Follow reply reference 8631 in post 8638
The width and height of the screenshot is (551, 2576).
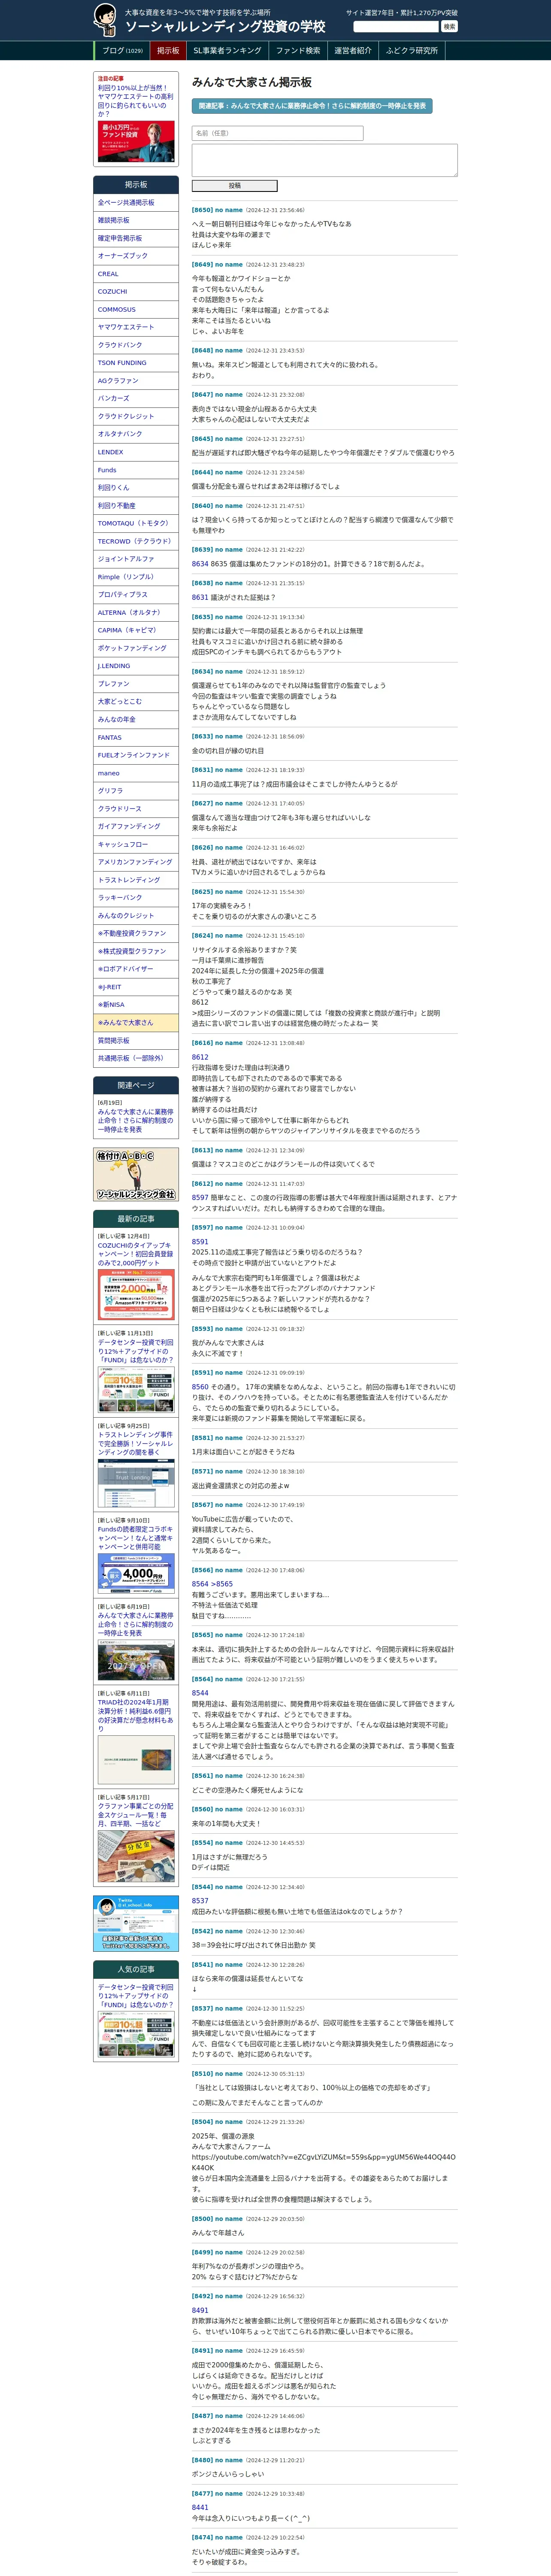click(x=200, y=597)
